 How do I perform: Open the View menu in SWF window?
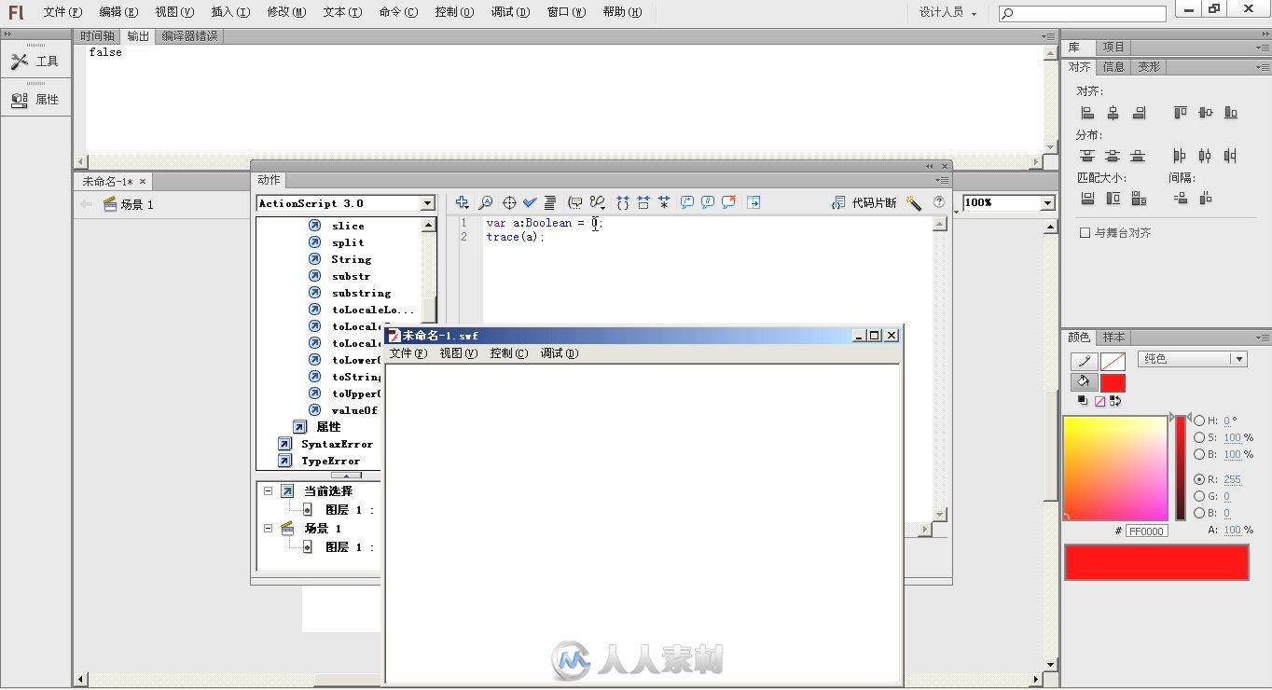tap(458, 353)
